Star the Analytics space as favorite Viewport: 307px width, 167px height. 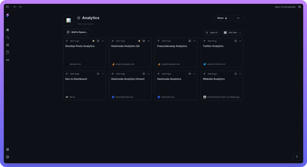[79, 18]
